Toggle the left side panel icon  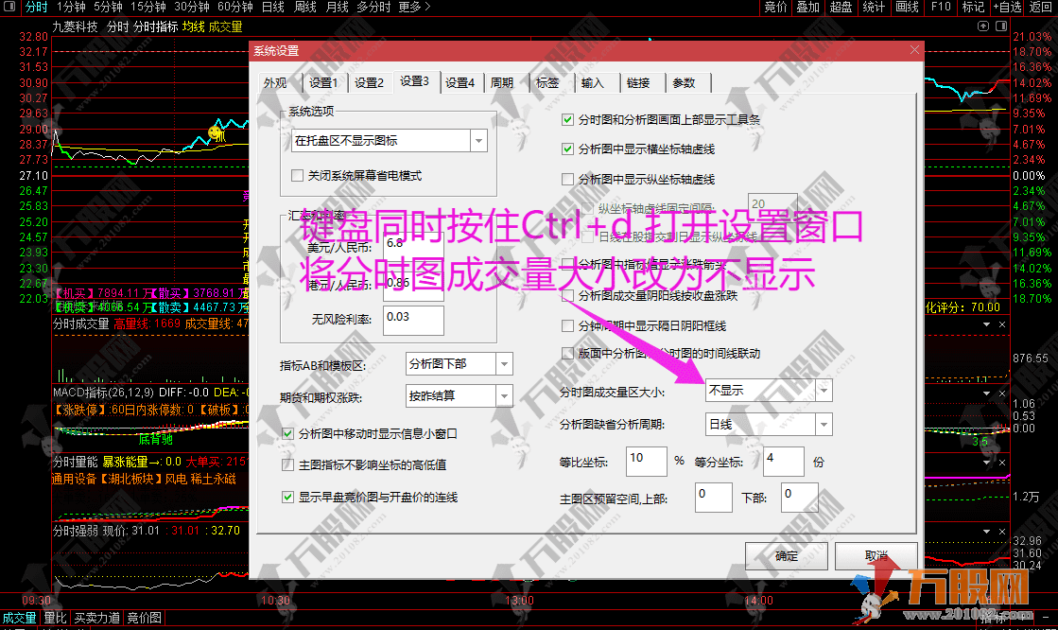pos(9,7)
